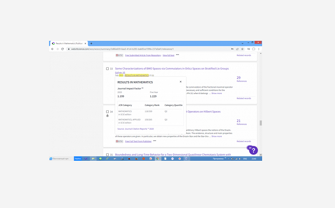Click the share page icon in address bar
Screen dimensions: 335x208
237,49
